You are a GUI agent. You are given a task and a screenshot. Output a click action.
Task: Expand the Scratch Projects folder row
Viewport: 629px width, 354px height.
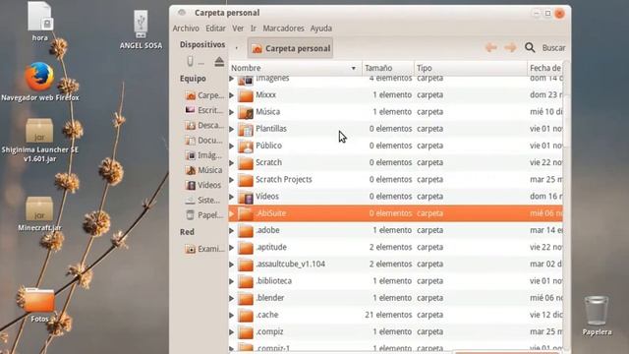click(232, 180)
